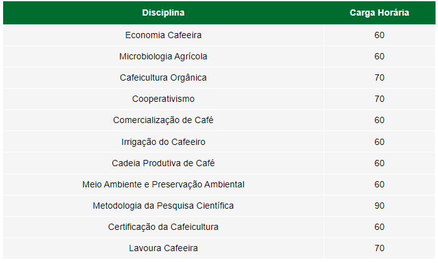Select Meio Ambiente e Preservação Ambiental
This screenshot has height=263, width=438.
pyautogui.click(x=163, y=184)
